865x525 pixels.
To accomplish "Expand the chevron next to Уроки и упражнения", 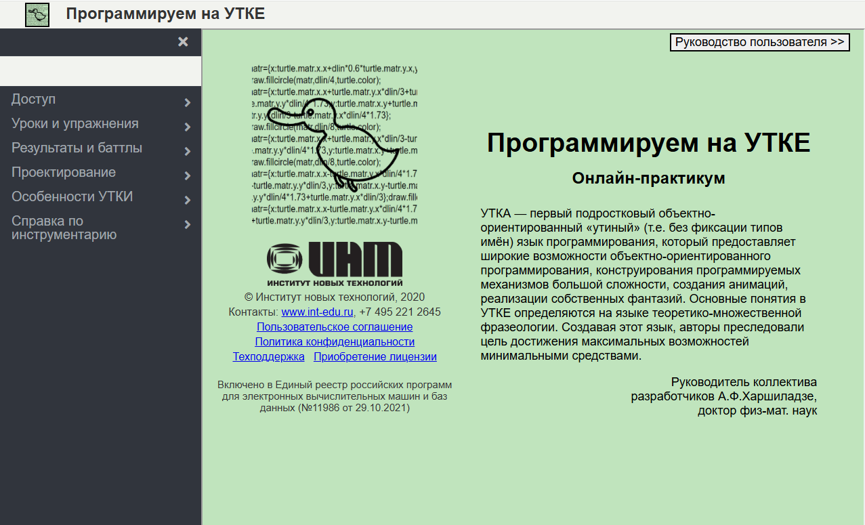I will tap(188, 127).
